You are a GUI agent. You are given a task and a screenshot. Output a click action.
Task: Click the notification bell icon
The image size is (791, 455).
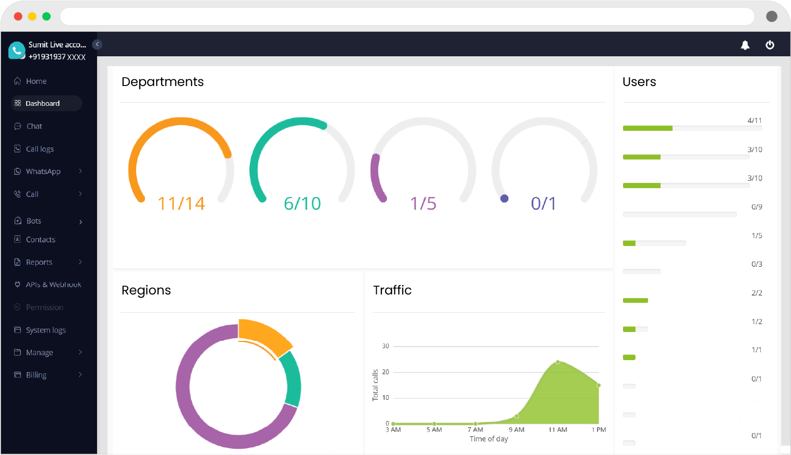(745, 45)
